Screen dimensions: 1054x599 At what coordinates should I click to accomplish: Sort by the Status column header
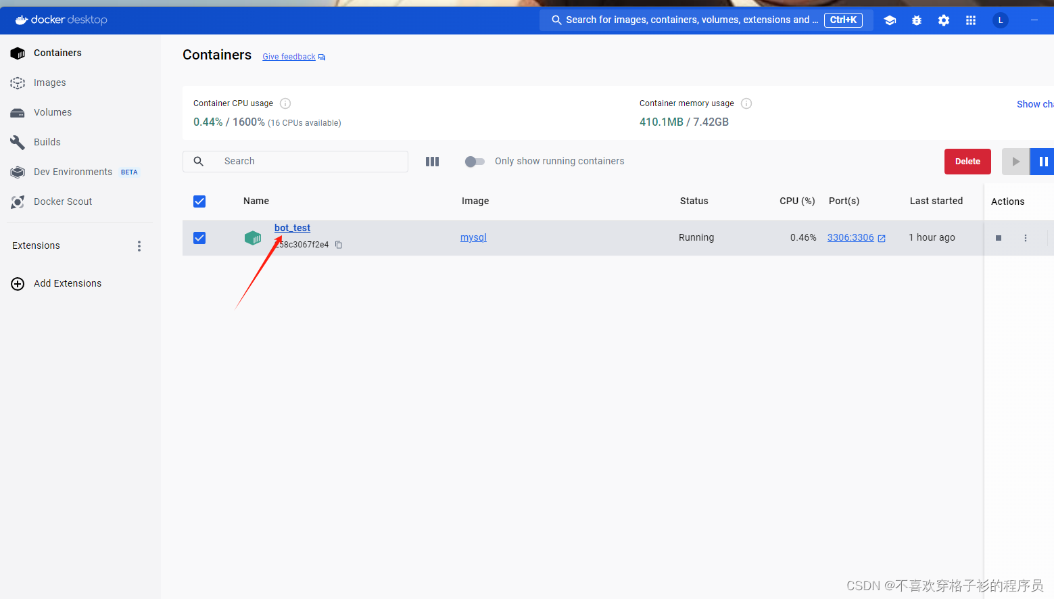coord(694,201)
